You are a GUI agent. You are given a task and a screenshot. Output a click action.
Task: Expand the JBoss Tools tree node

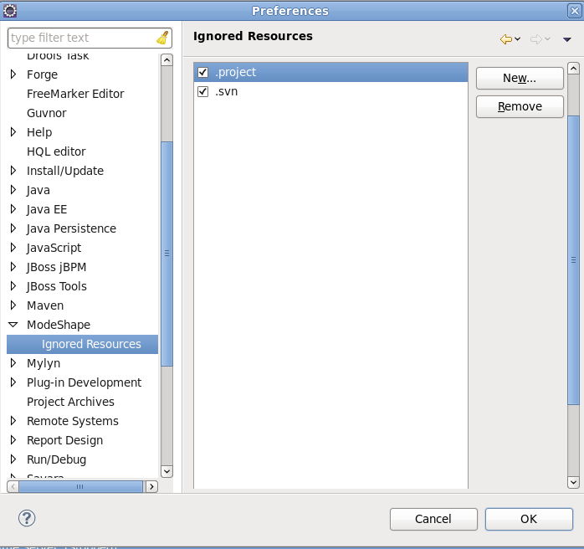point(13,285)
